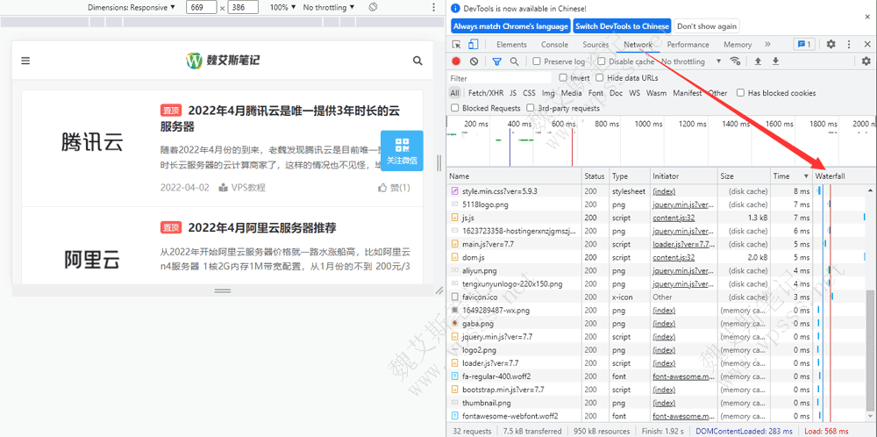Open DevTools settings gear in tab bar
Screen dimensions: 877x437
(x=831, y=44)
